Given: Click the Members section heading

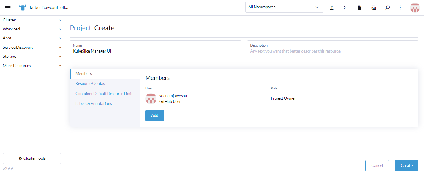Looking at the screenshot, I should point(158,78).
